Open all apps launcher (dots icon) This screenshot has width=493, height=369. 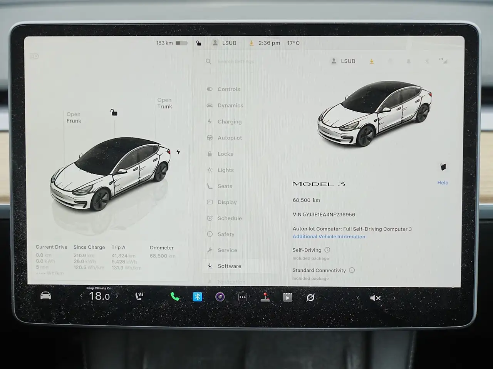(242, 297)
